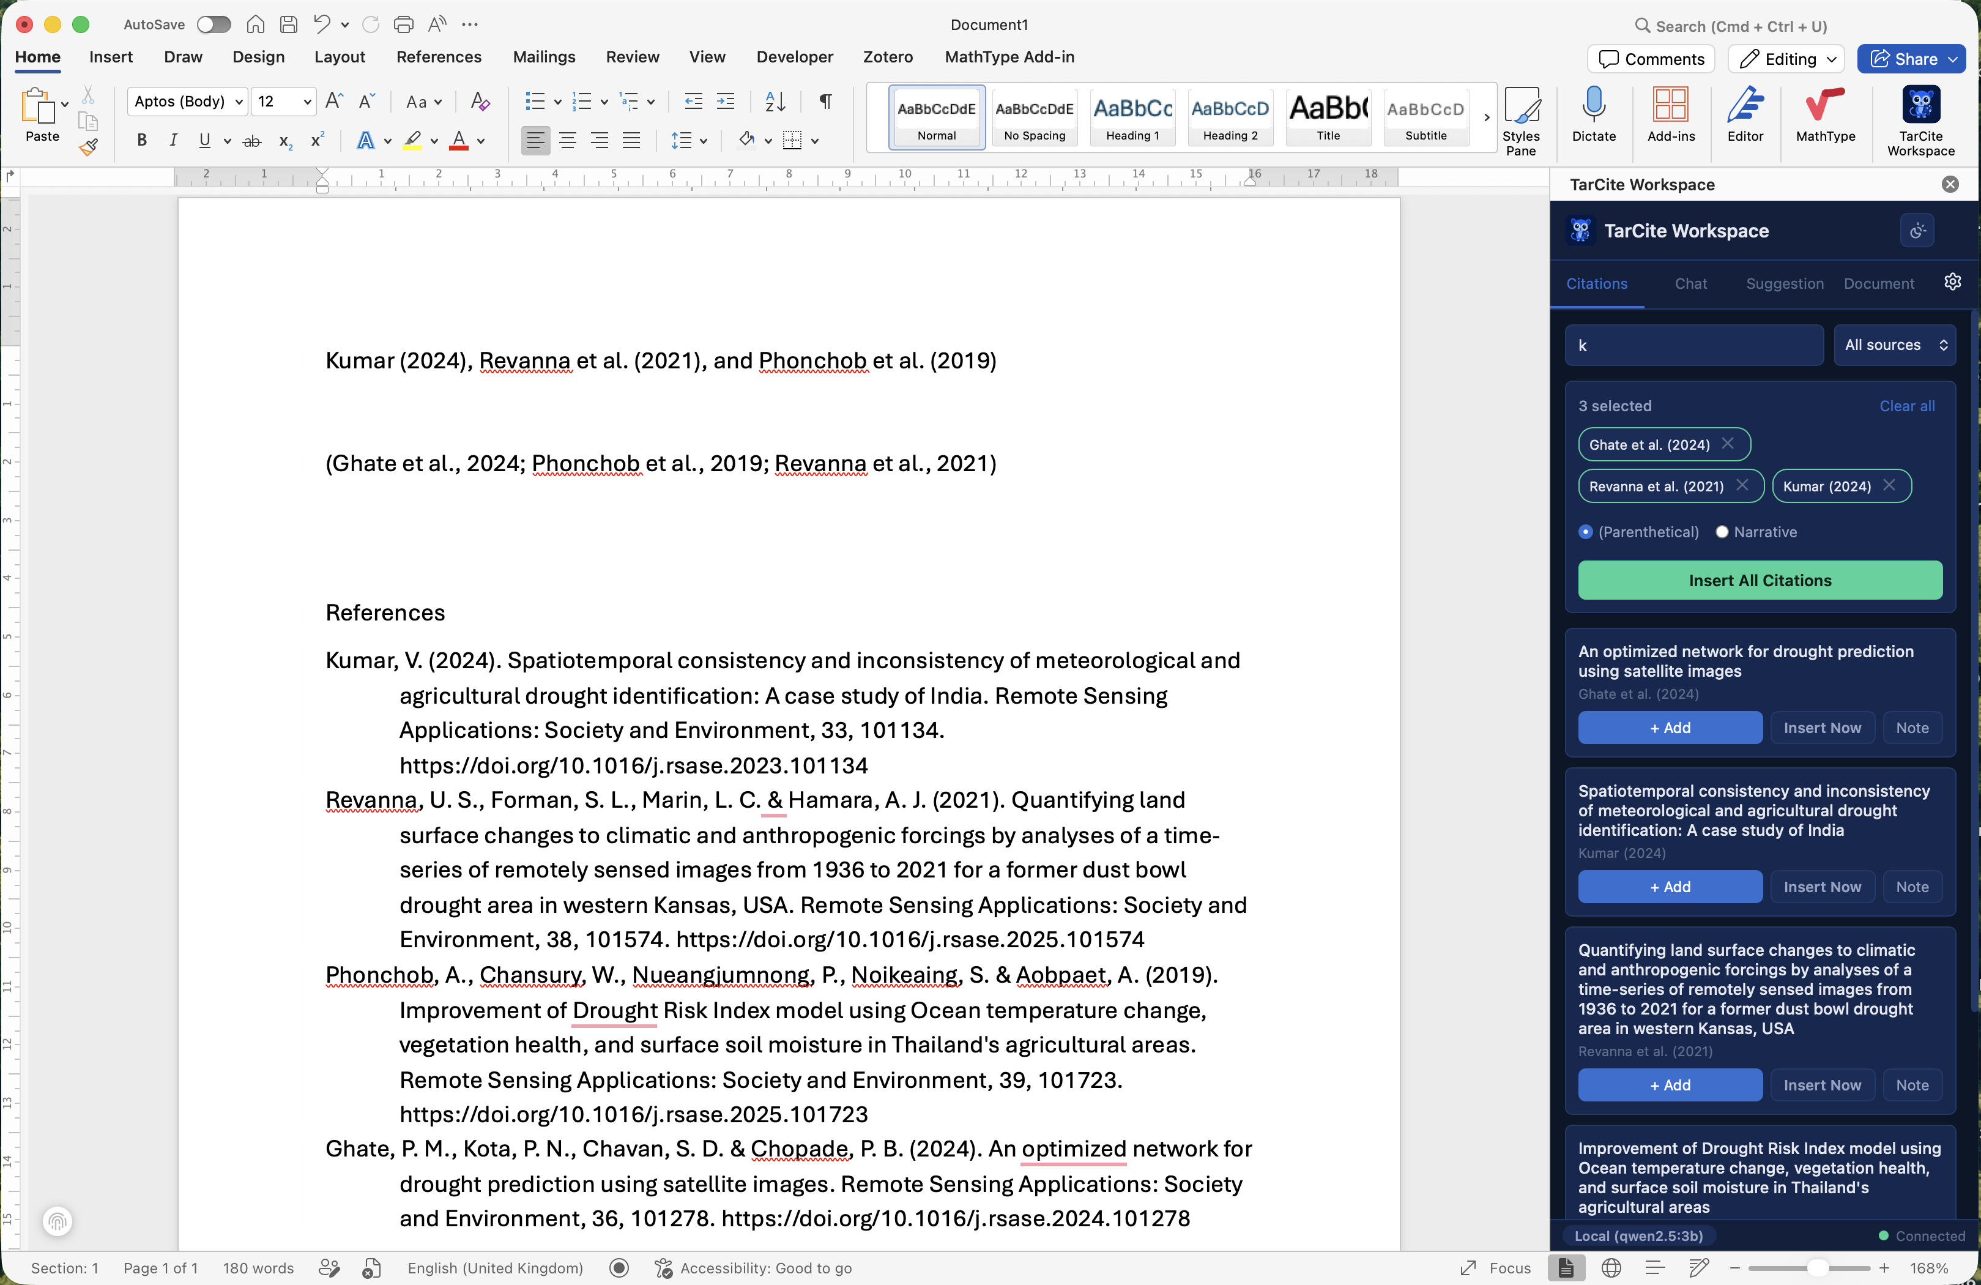Select the Narrative citation radio button
The width and height of the screenshot is (1981, 1285).
tap(1722, 532)
